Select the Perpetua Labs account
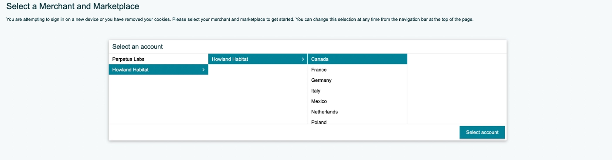This screenshot has width=612, height=160. coord(158,59)
